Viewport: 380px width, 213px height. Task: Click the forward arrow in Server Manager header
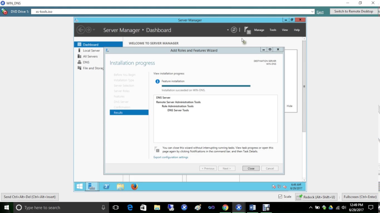point(88,30)
